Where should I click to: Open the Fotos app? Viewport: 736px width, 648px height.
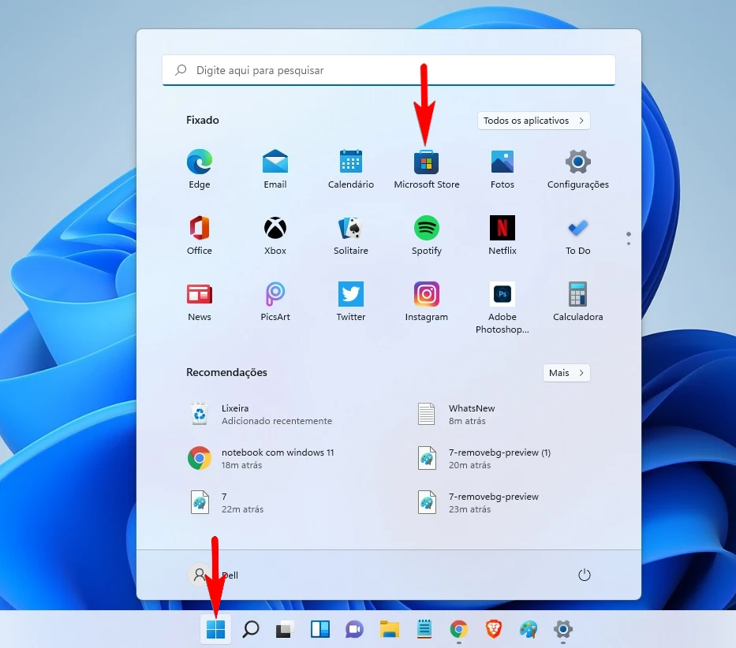point(502,169)
